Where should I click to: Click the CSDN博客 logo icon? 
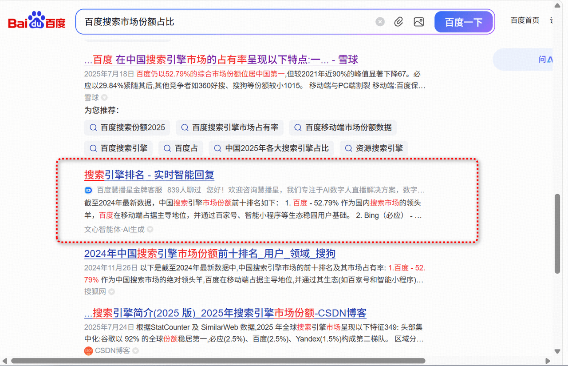pos(88,350)
